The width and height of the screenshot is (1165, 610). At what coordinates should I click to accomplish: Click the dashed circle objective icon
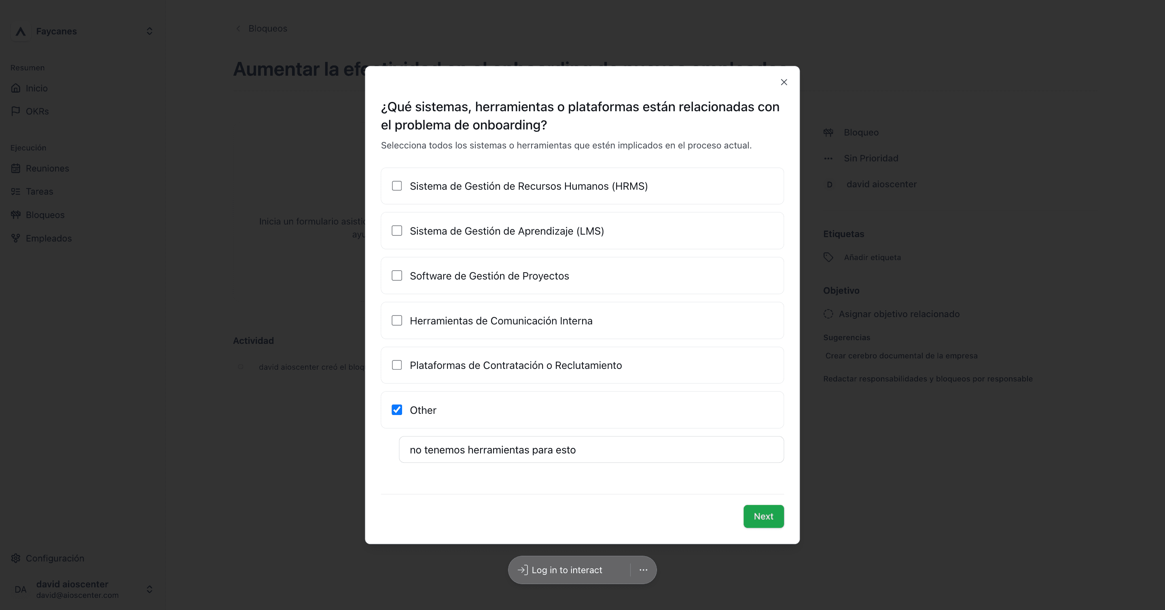(828, 314)
